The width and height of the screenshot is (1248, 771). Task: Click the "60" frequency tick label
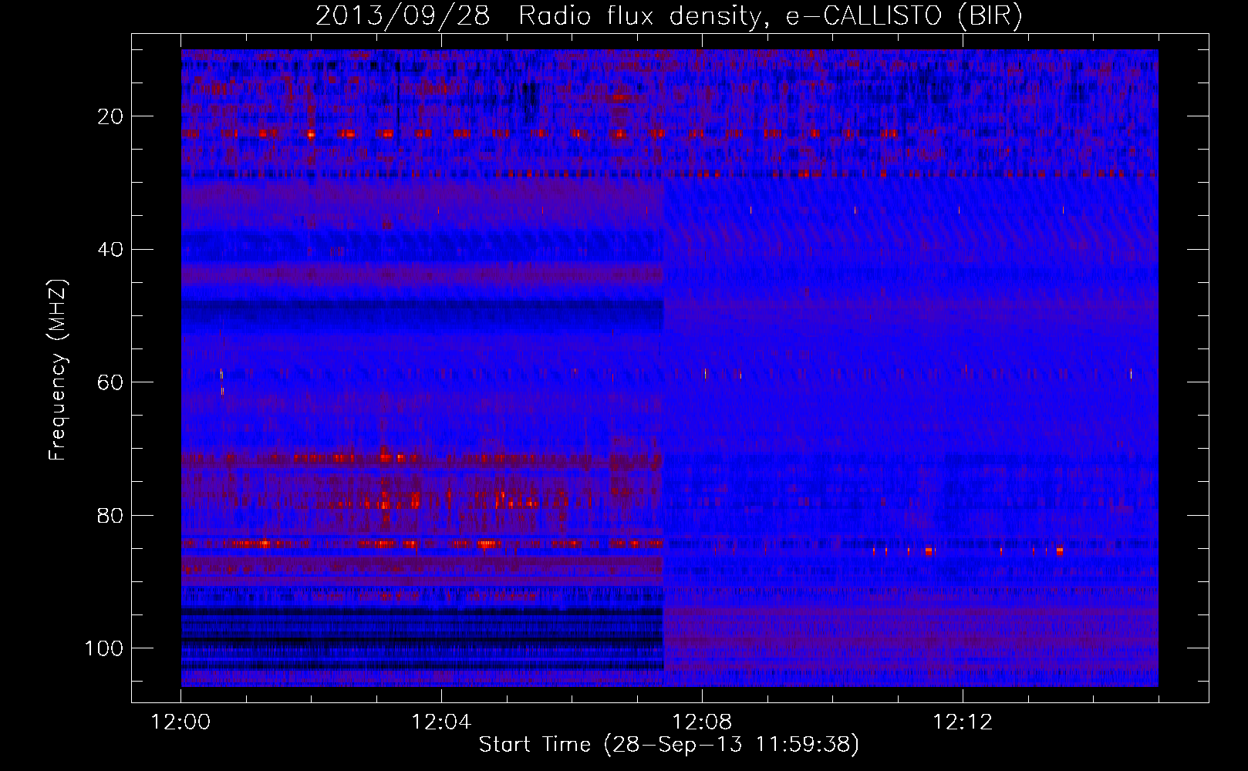(x=110, y=382)
